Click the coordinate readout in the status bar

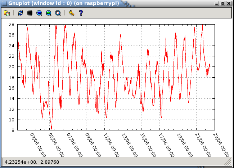click(32, 162)
